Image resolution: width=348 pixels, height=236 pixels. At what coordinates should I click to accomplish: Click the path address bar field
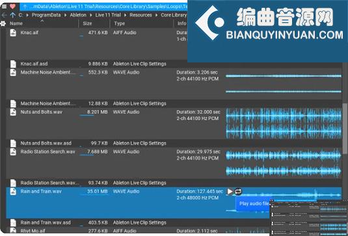pyautogui.click(x=104, y=7)
